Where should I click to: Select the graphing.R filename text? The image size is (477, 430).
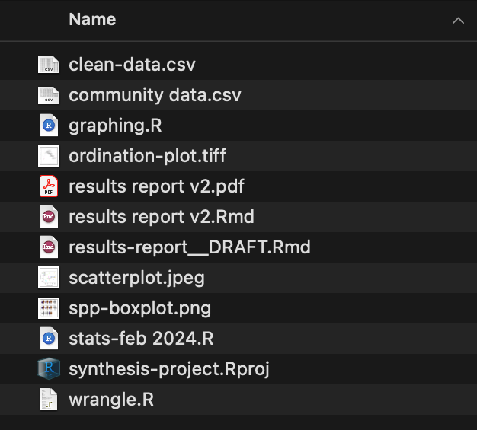click(115, 126)
